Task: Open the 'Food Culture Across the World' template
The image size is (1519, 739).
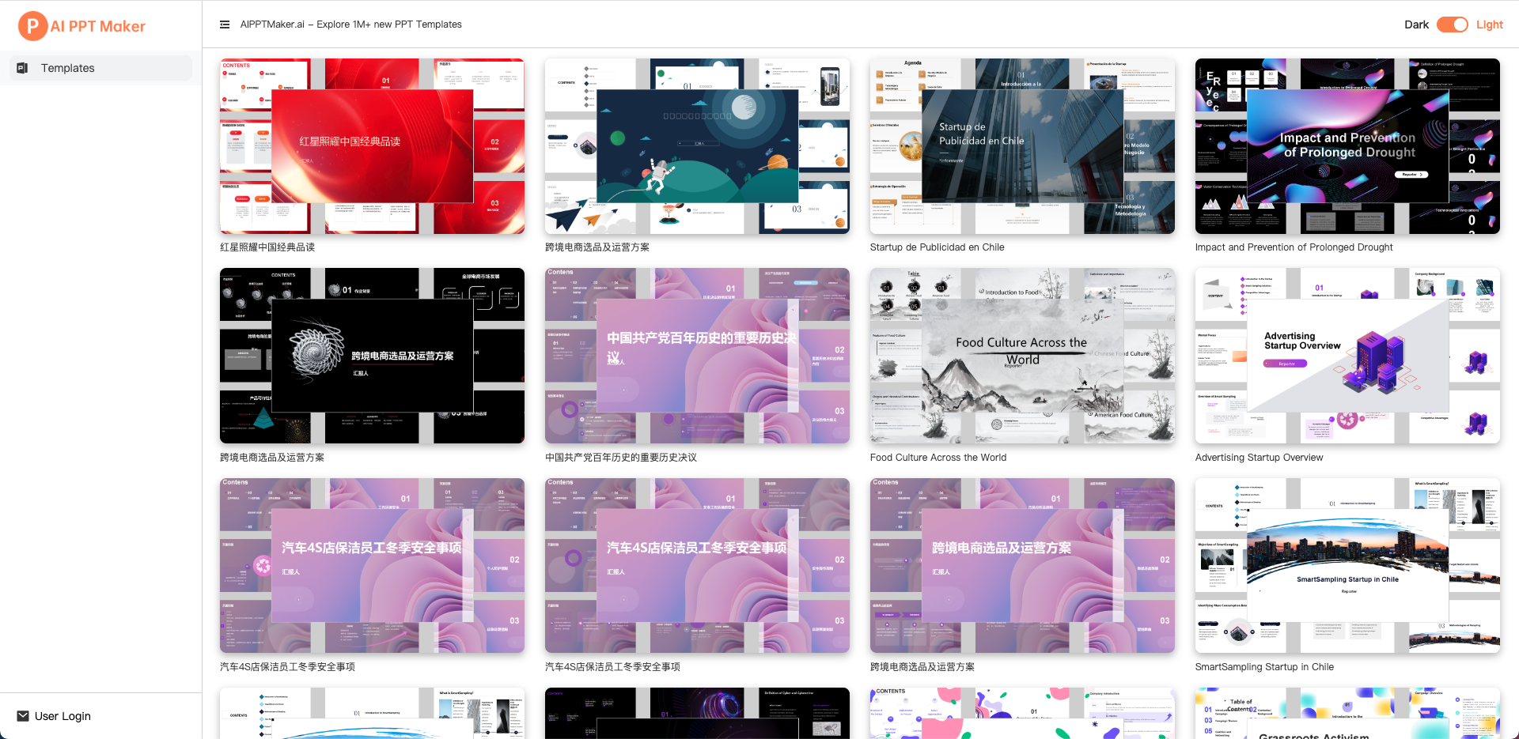Action: point(1021,355)
